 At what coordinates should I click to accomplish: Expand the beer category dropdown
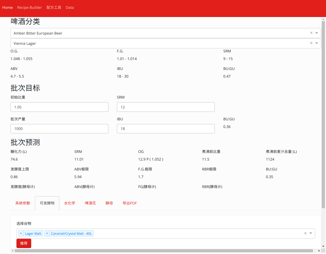click(317, 33)
